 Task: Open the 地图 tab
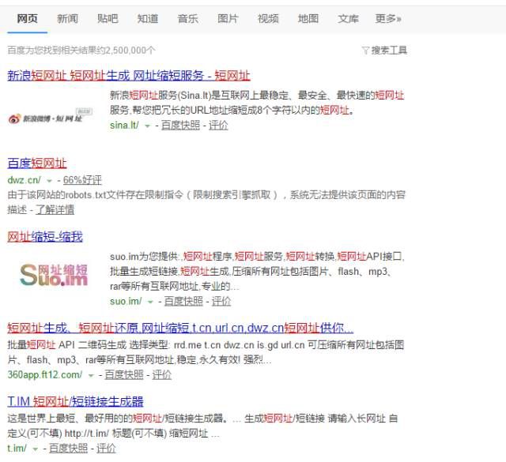click(x=308, y=19)
